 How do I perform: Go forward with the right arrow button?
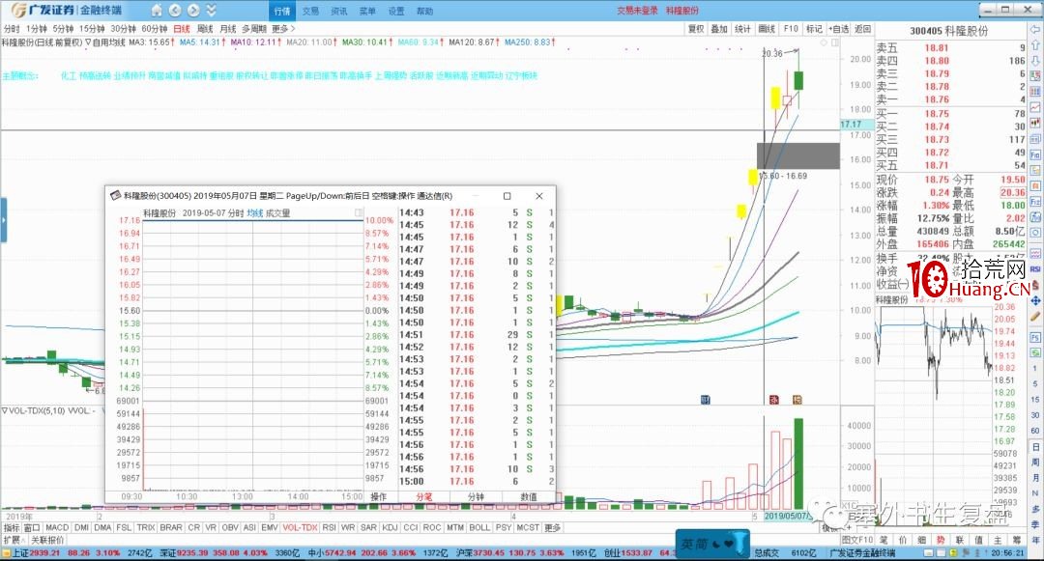193,10
